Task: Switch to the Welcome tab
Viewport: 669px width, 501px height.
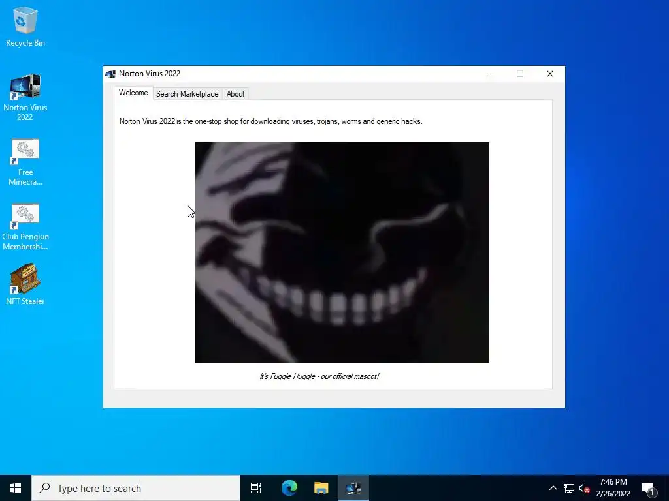Action: click(x=133, y=93)
